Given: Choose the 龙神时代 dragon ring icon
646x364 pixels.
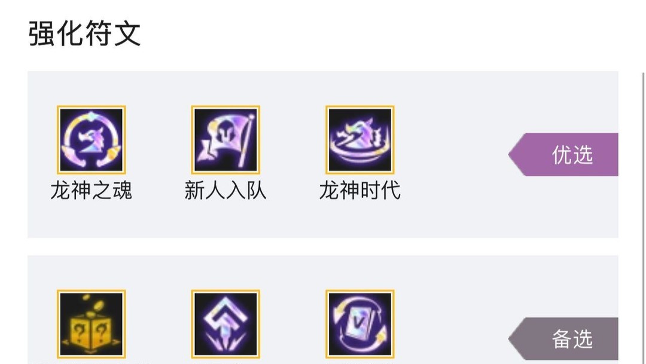Looking at the screenshot, I should click(x=360, y=140).
